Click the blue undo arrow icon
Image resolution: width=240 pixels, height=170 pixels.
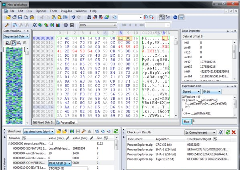[x=73, y=17]
